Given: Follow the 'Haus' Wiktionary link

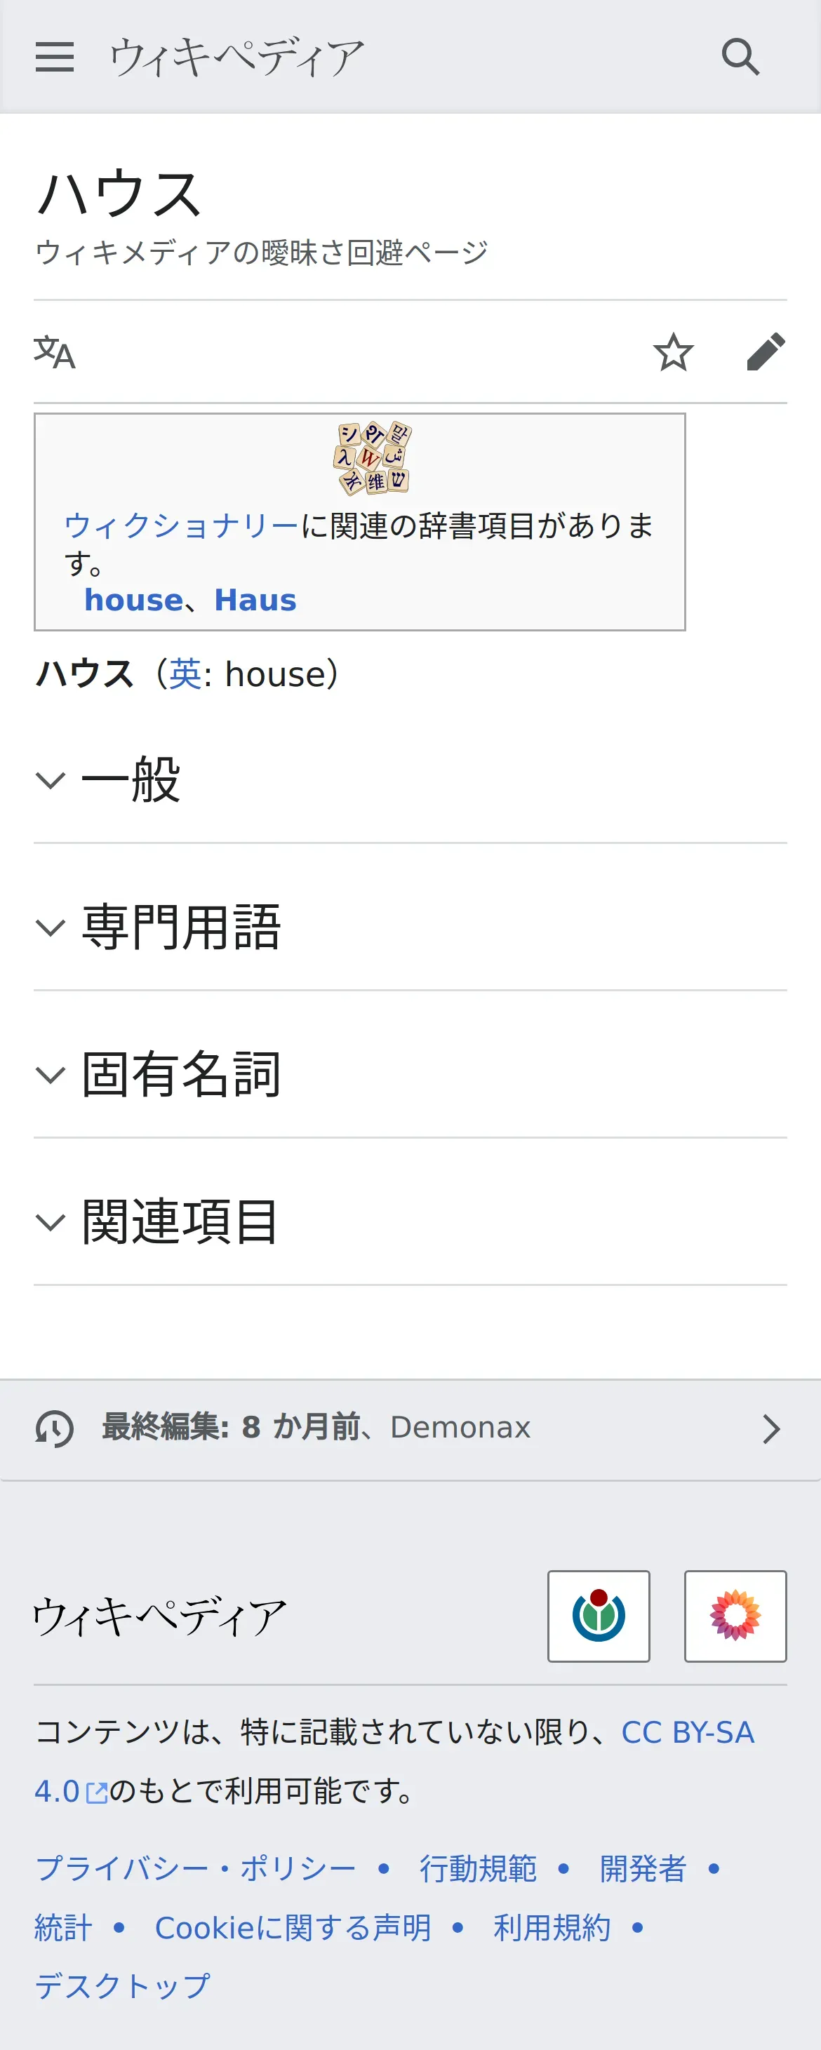Looking at the screenshot, I should 255,600.
